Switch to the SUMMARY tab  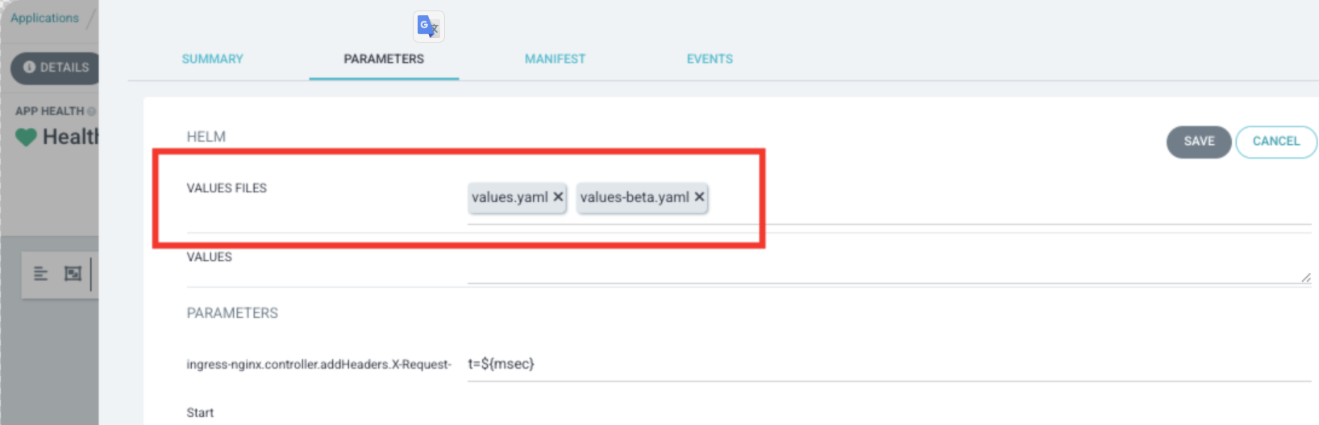(212, 59)
